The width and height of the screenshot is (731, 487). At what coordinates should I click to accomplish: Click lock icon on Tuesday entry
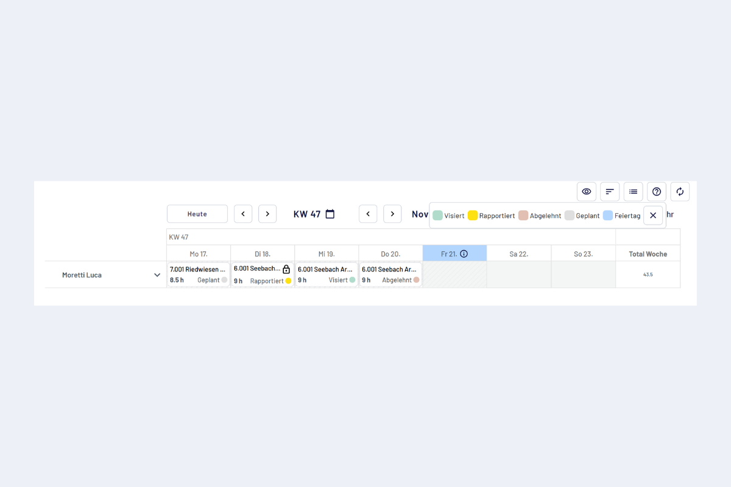[x=286, y=269]
